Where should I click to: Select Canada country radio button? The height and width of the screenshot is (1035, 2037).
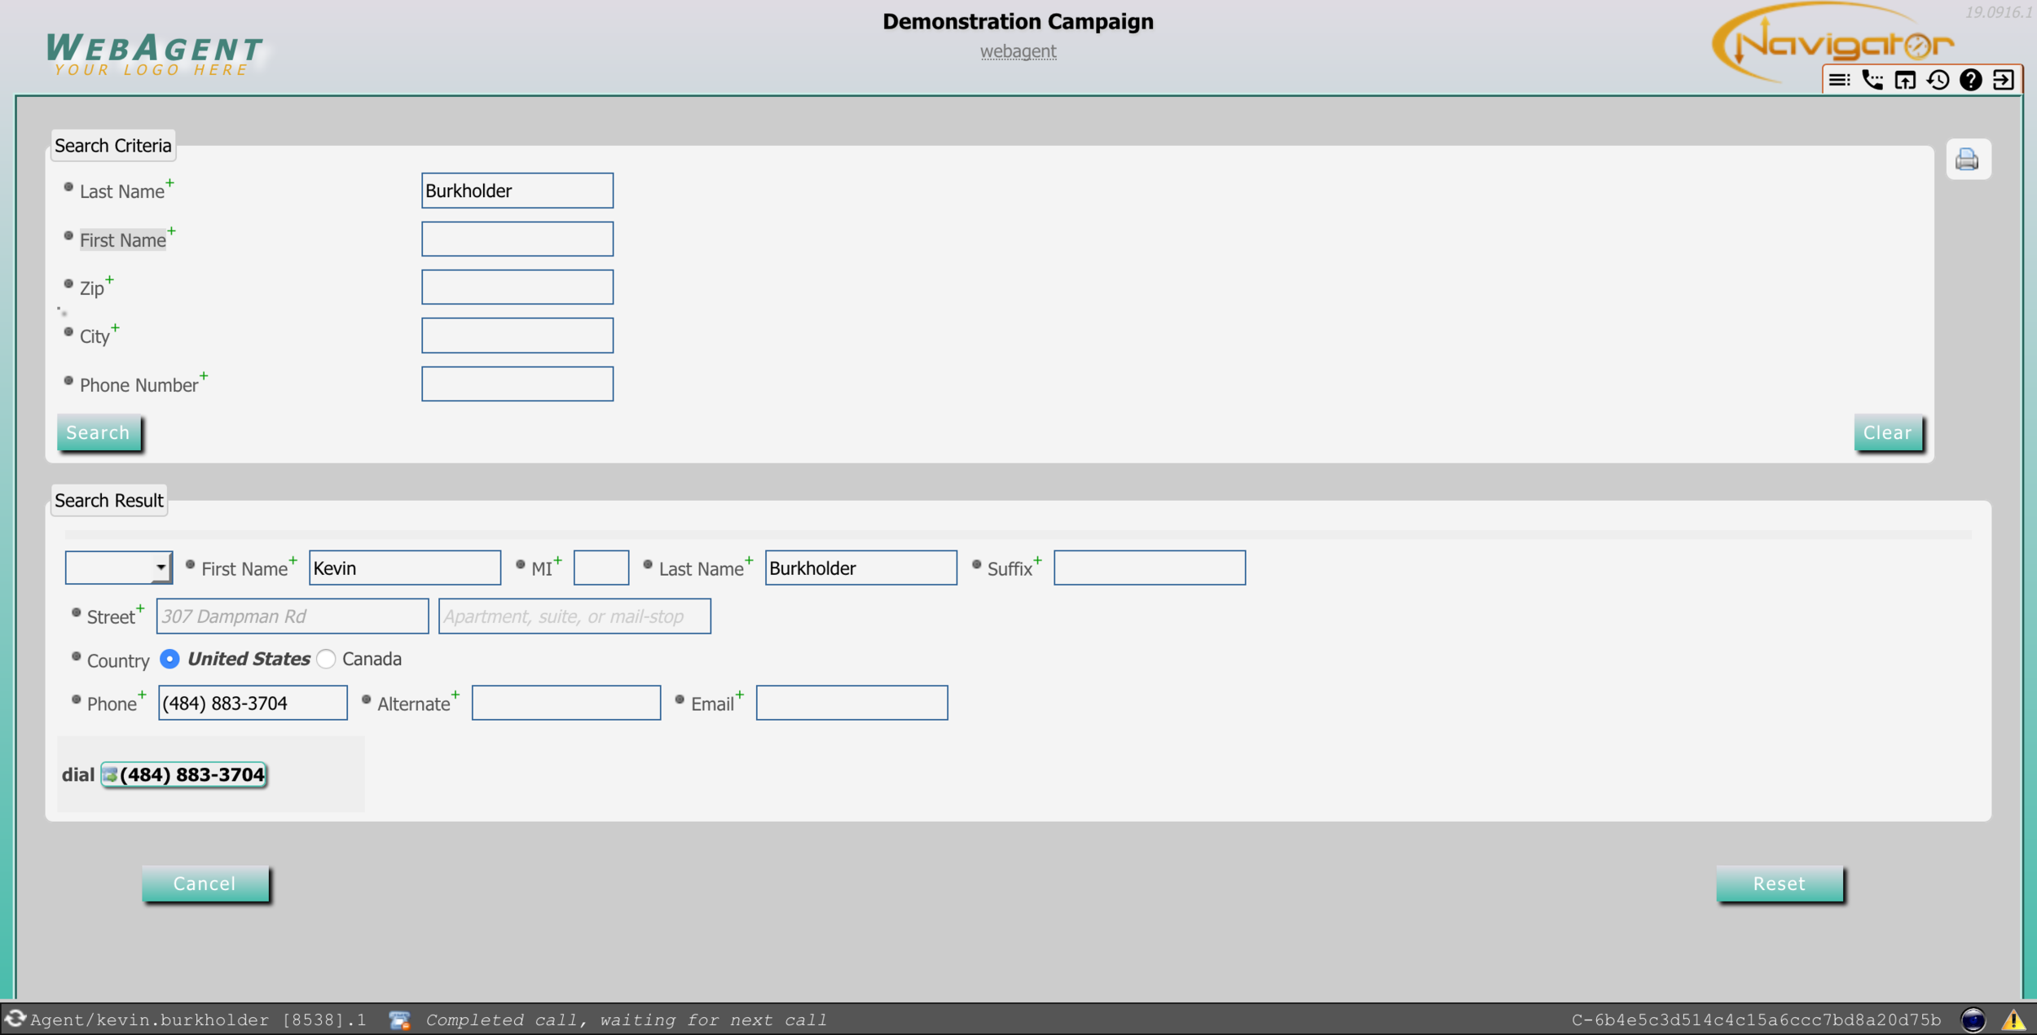328,657
